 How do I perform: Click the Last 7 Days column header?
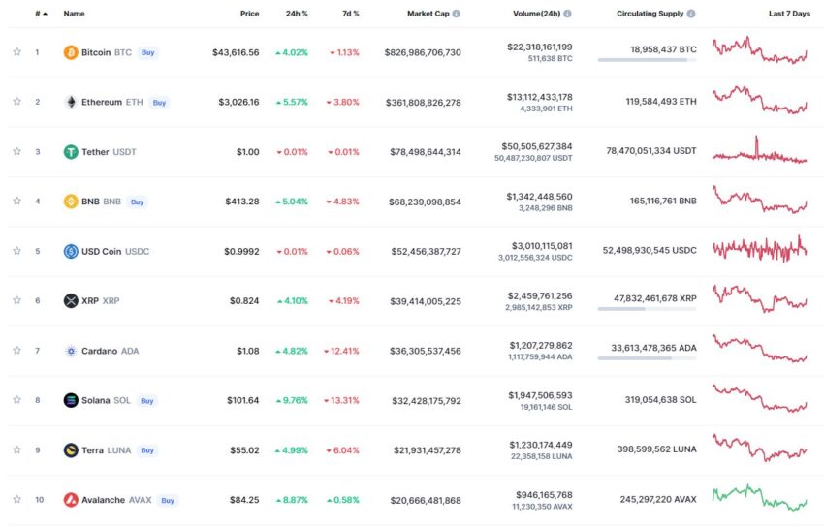(x=789, y=14)
